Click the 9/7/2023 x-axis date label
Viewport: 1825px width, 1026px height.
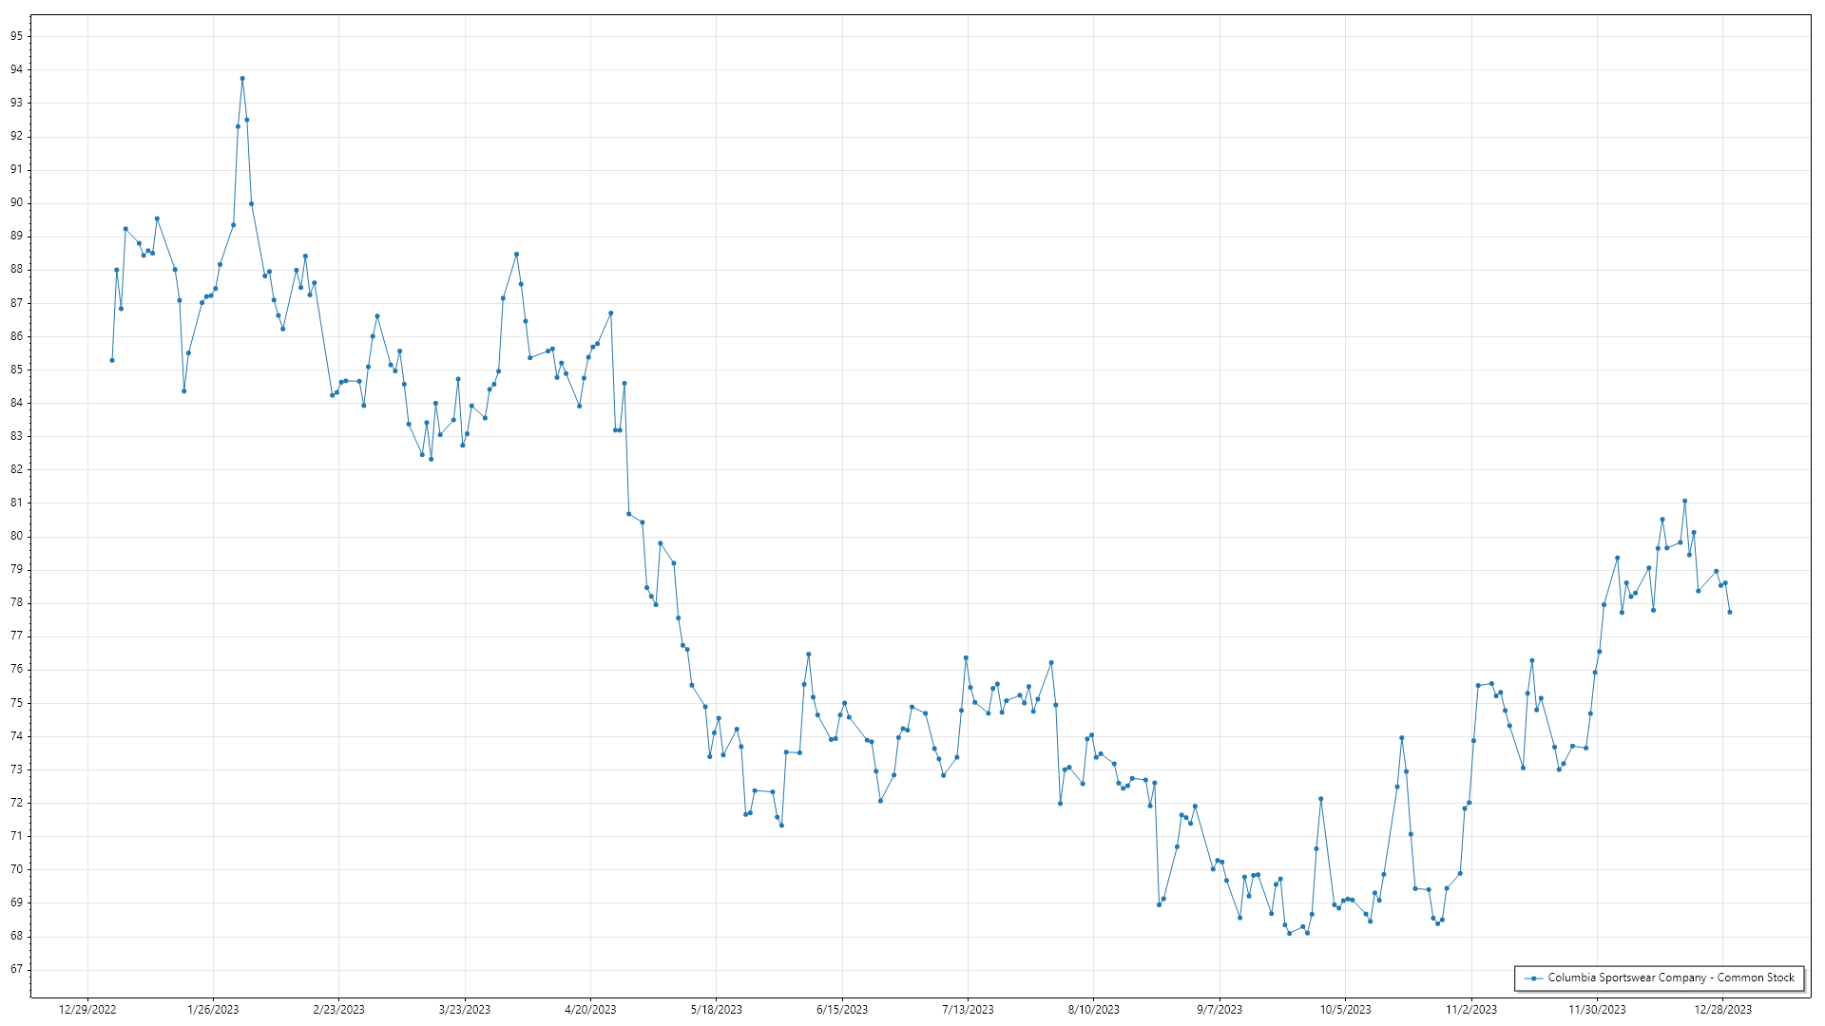click(1220, 1009)
